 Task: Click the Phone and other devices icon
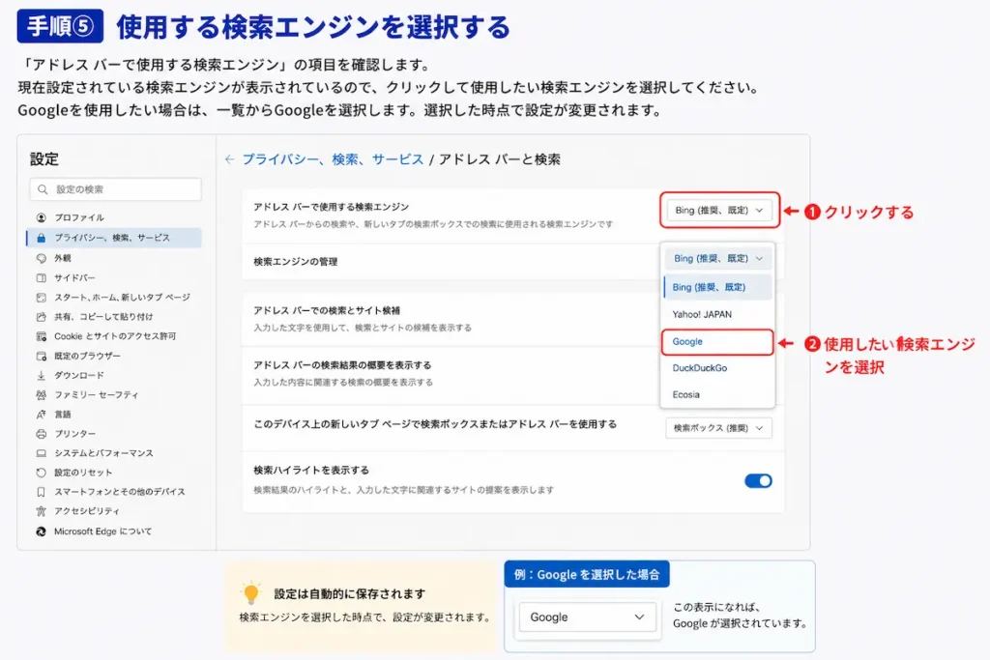pyautogui.click(x=41, y=492)
